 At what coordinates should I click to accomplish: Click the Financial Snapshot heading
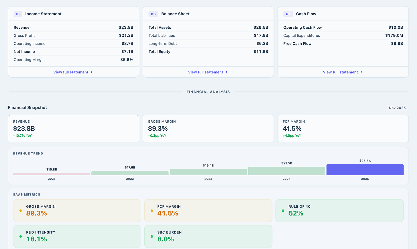27,107
